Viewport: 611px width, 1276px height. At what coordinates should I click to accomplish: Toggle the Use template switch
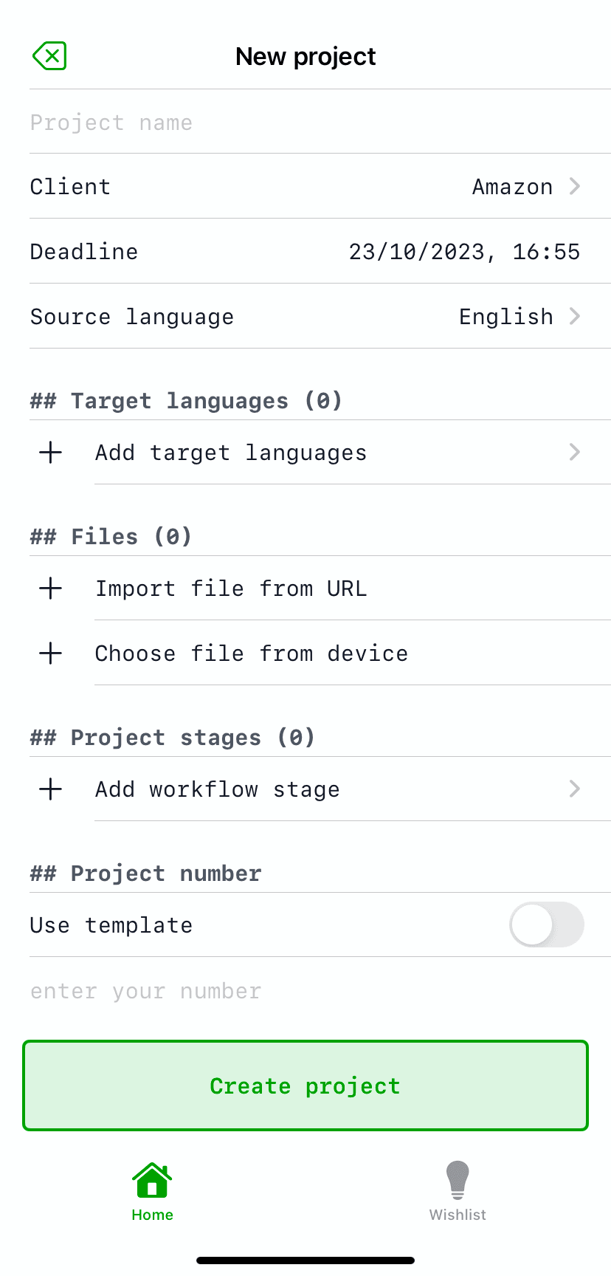click(x=546, y=925)
